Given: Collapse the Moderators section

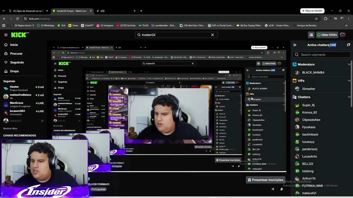Looking at the screenshot, I should tap(349, 64).
